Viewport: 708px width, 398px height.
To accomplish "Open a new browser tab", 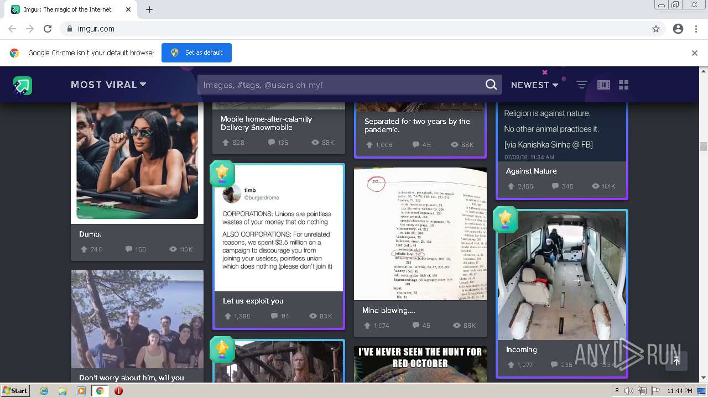I will 149,9.
